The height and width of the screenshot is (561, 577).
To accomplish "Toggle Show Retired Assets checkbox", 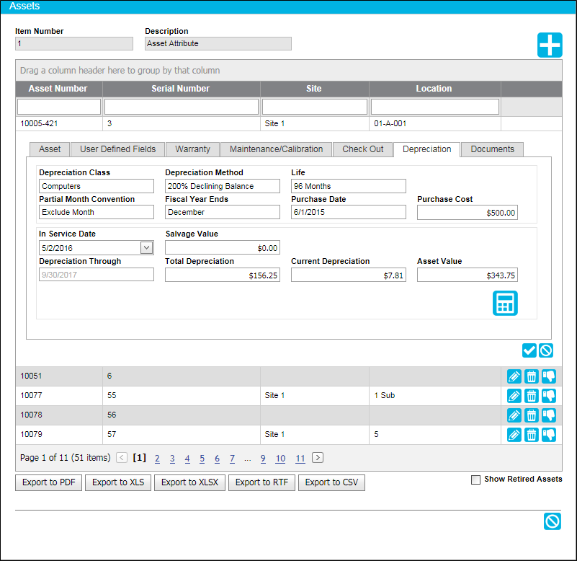I will pyautogui.click(x=476, y=480).
